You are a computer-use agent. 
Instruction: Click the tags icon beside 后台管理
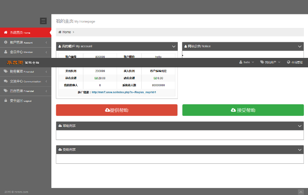point(6,91)
